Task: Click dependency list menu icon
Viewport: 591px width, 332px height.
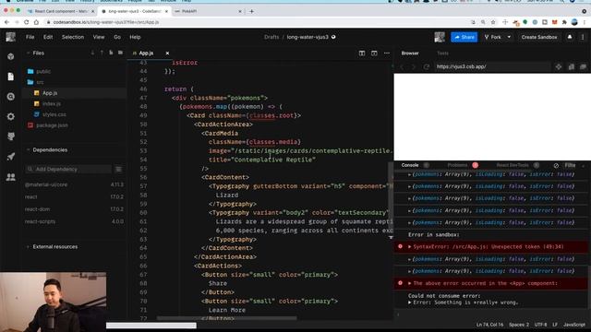Action: tap(118, 170)
